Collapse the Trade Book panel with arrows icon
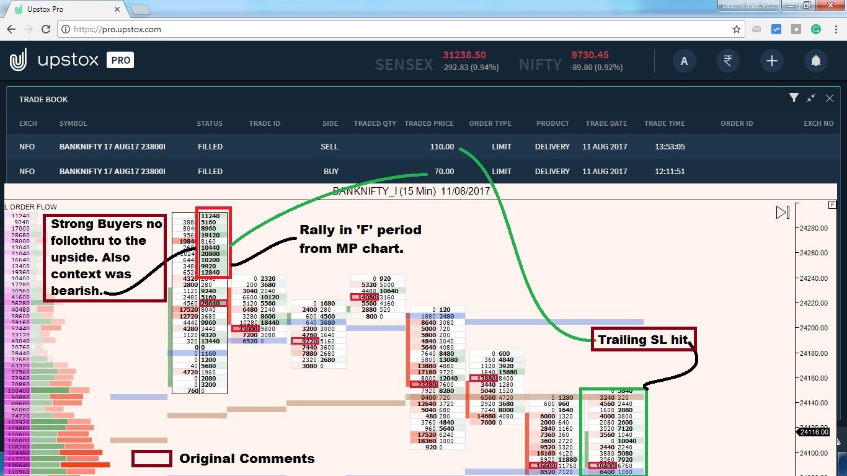 pyautogui.click(x=811, y=98)
